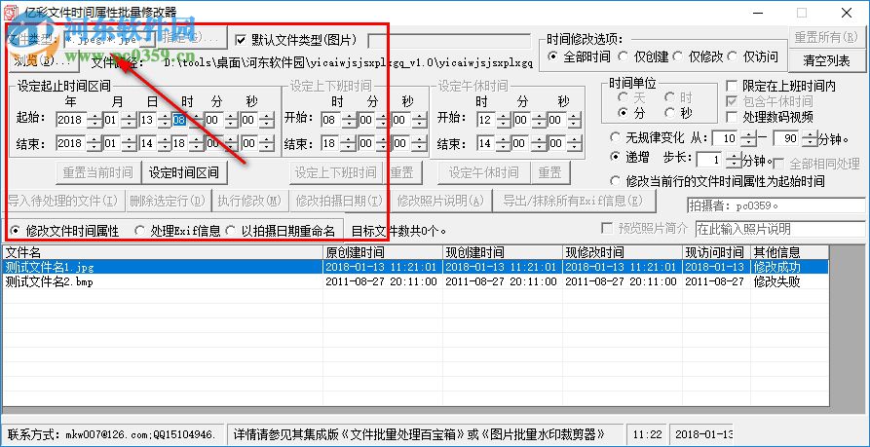Click the 设定时间区间 button
This screenshot has height=447, width=870.
click(x=184, y=172)
